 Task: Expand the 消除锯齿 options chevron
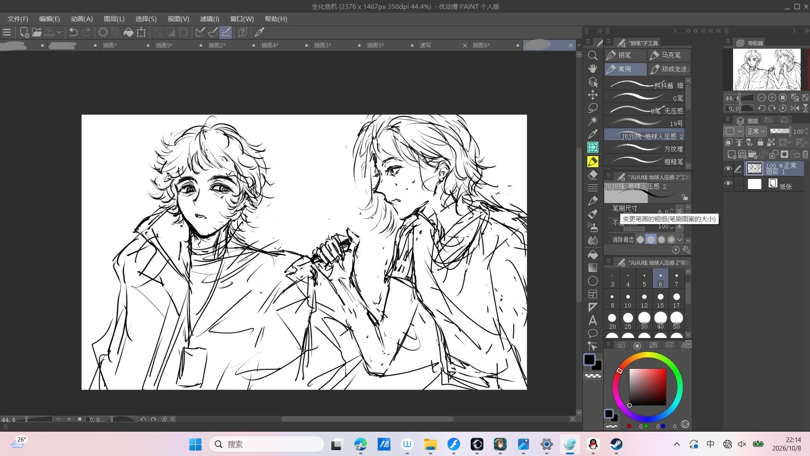click(679, 239)
